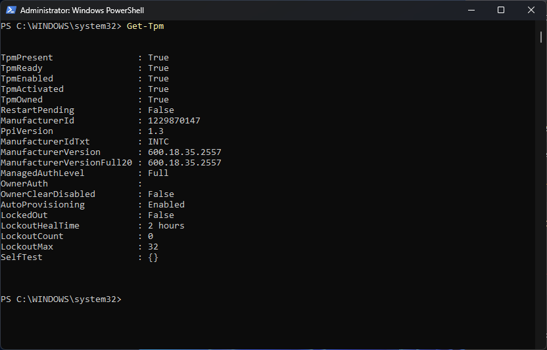Viewport: 547px width, 350px height.
Task: Click the ManufacturerVersionFull20 label
Action: (x=66, y=163)
